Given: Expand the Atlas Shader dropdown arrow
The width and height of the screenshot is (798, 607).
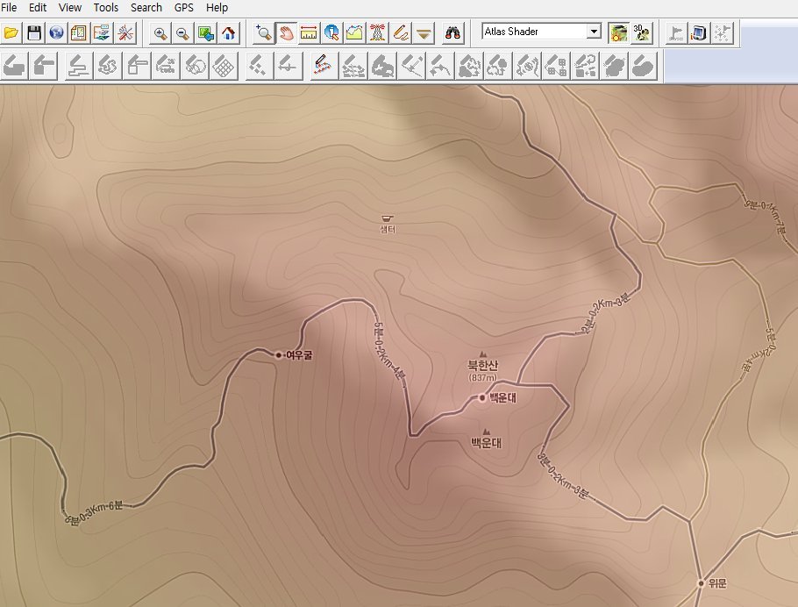Looking at the screenshot, I should [594, 32].
